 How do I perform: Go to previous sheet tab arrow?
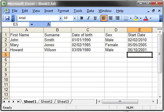(9, 101)
